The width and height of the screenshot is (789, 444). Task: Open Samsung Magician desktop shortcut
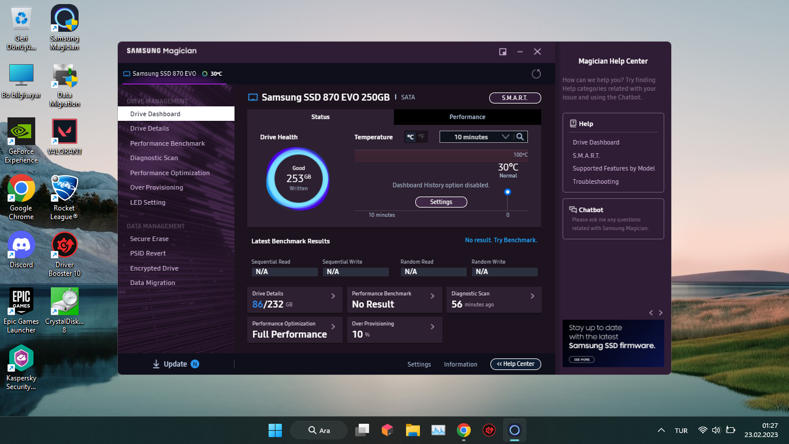coord(65,27)
